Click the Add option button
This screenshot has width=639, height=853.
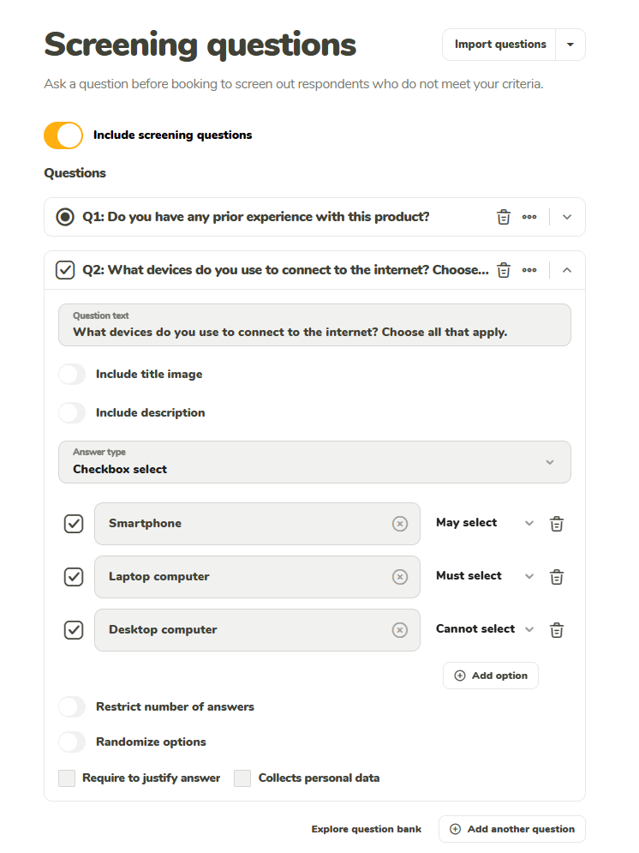[x=491, y=676]
